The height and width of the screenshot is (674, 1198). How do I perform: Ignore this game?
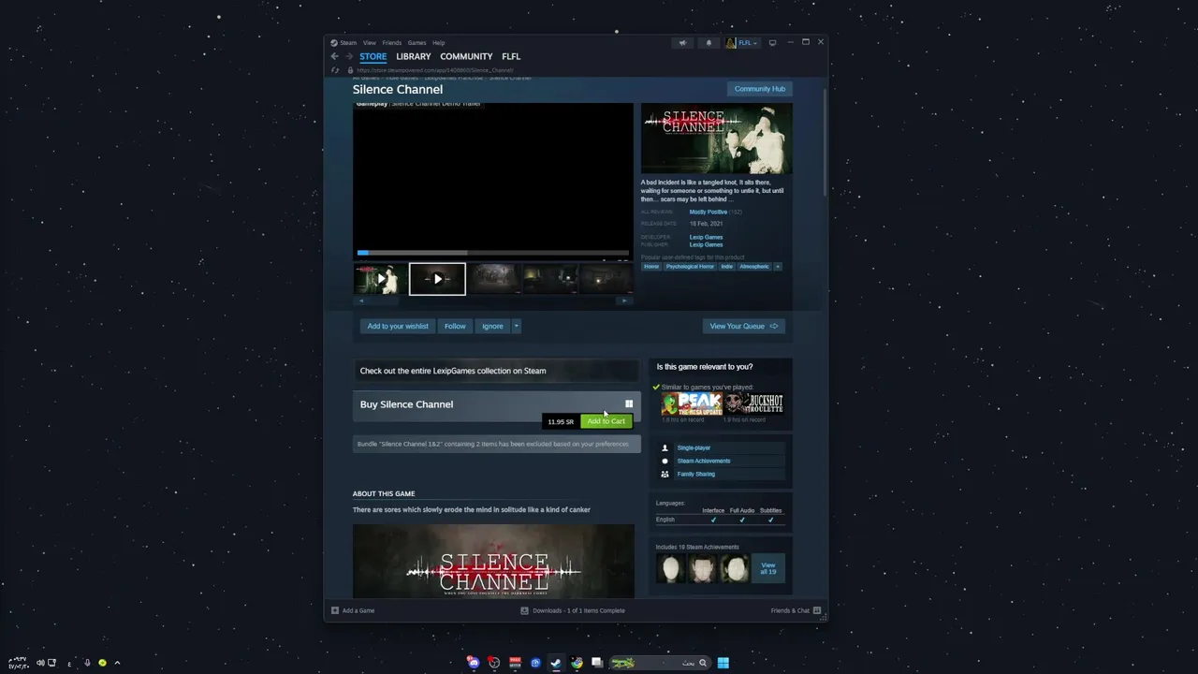point(492,326)
